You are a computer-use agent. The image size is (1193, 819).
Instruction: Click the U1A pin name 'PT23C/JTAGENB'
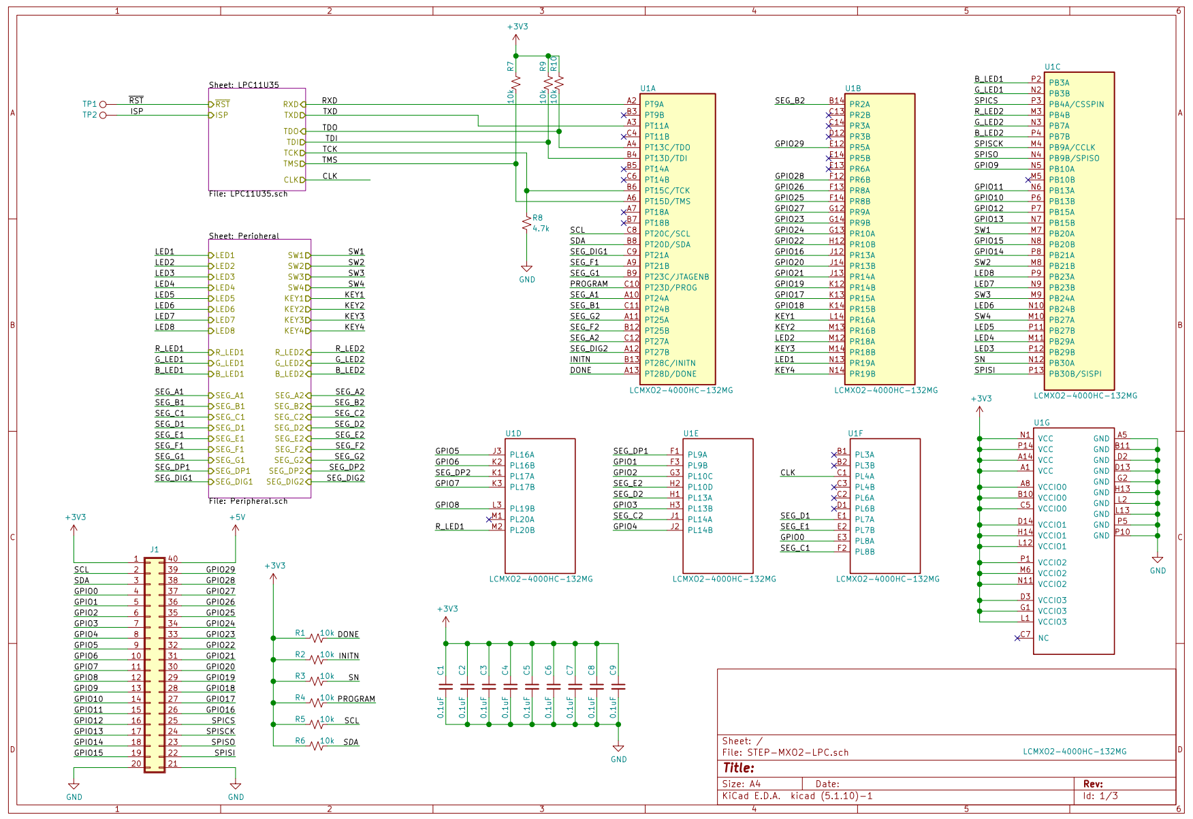[x=677, y=277]
